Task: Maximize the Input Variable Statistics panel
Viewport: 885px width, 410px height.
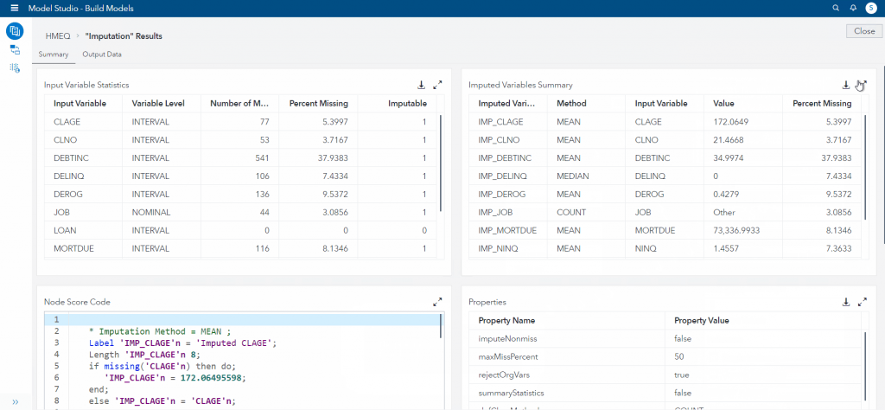Action: [x=437, y=85]
